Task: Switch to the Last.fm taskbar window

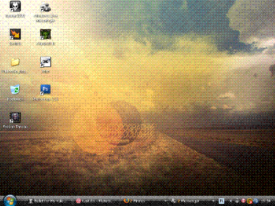Action: [97, 201]
